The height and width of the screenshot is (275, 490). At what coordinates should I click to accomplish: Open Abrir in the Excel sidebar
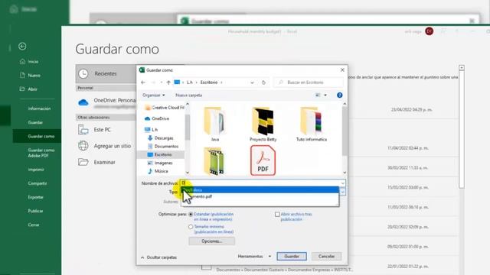28,89
